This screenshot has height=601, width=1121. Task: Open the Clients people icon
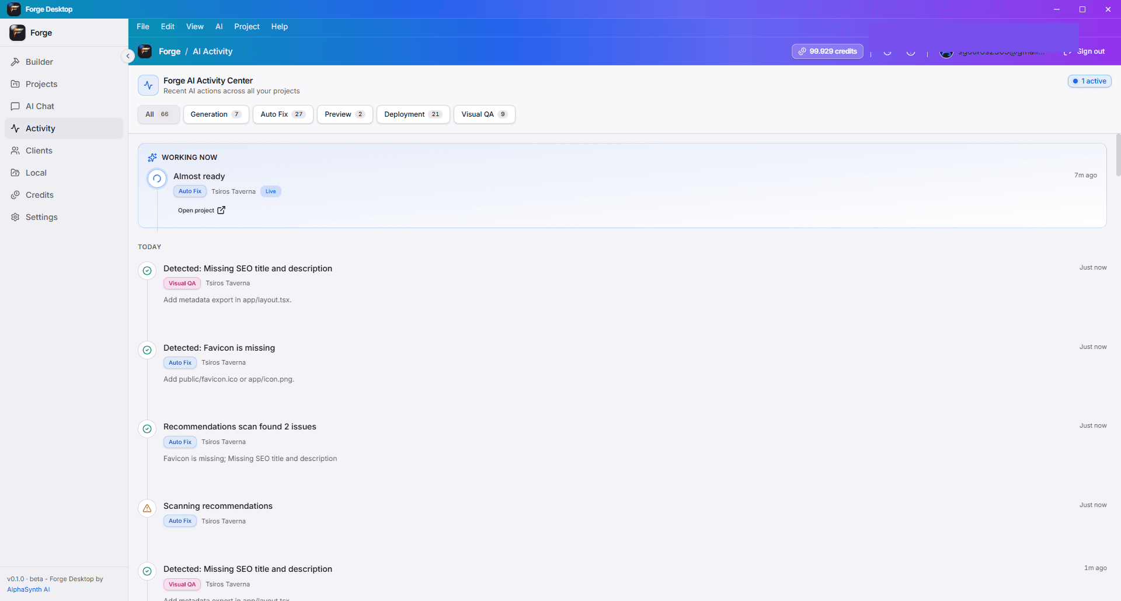(x=15, y=151)
